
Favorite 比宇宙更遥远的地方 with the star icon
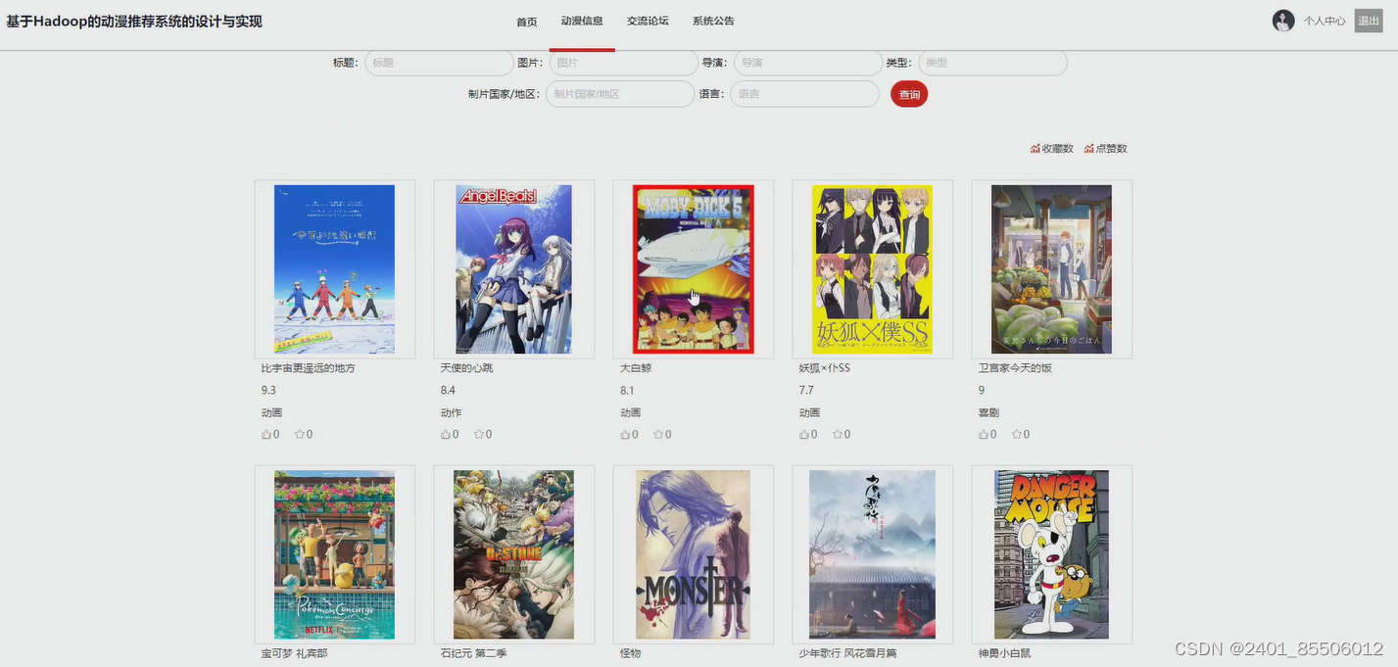pos(300,434)
